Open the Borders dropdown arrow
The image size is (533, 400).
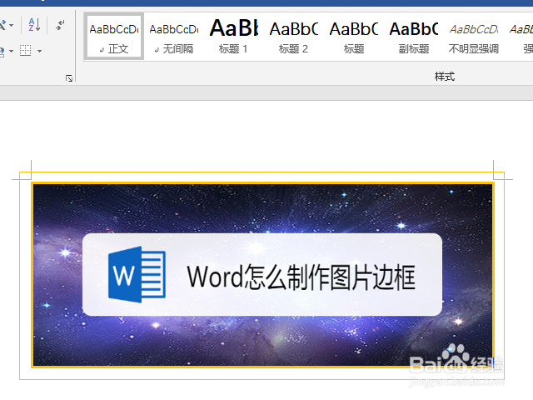tap(39, 51)
